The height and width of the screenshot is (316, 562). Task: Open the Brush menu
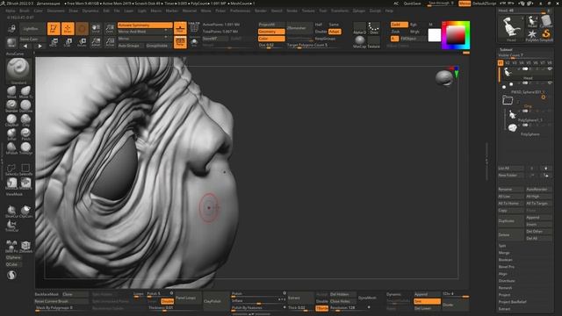click(x=25, y=11)
